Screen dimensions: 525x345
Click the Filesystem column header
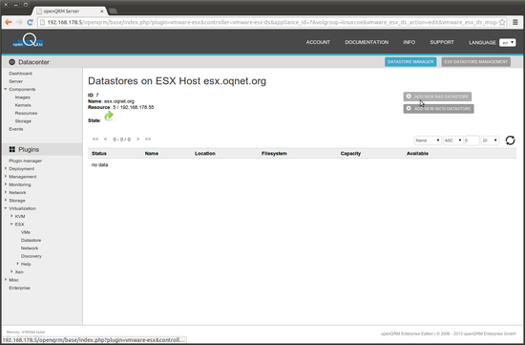(274, 154)
